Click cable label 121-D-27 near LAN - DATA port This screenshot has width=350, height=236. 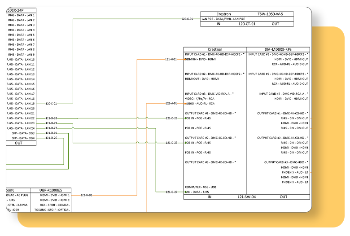pyautogui.click(x=172, y=192)
